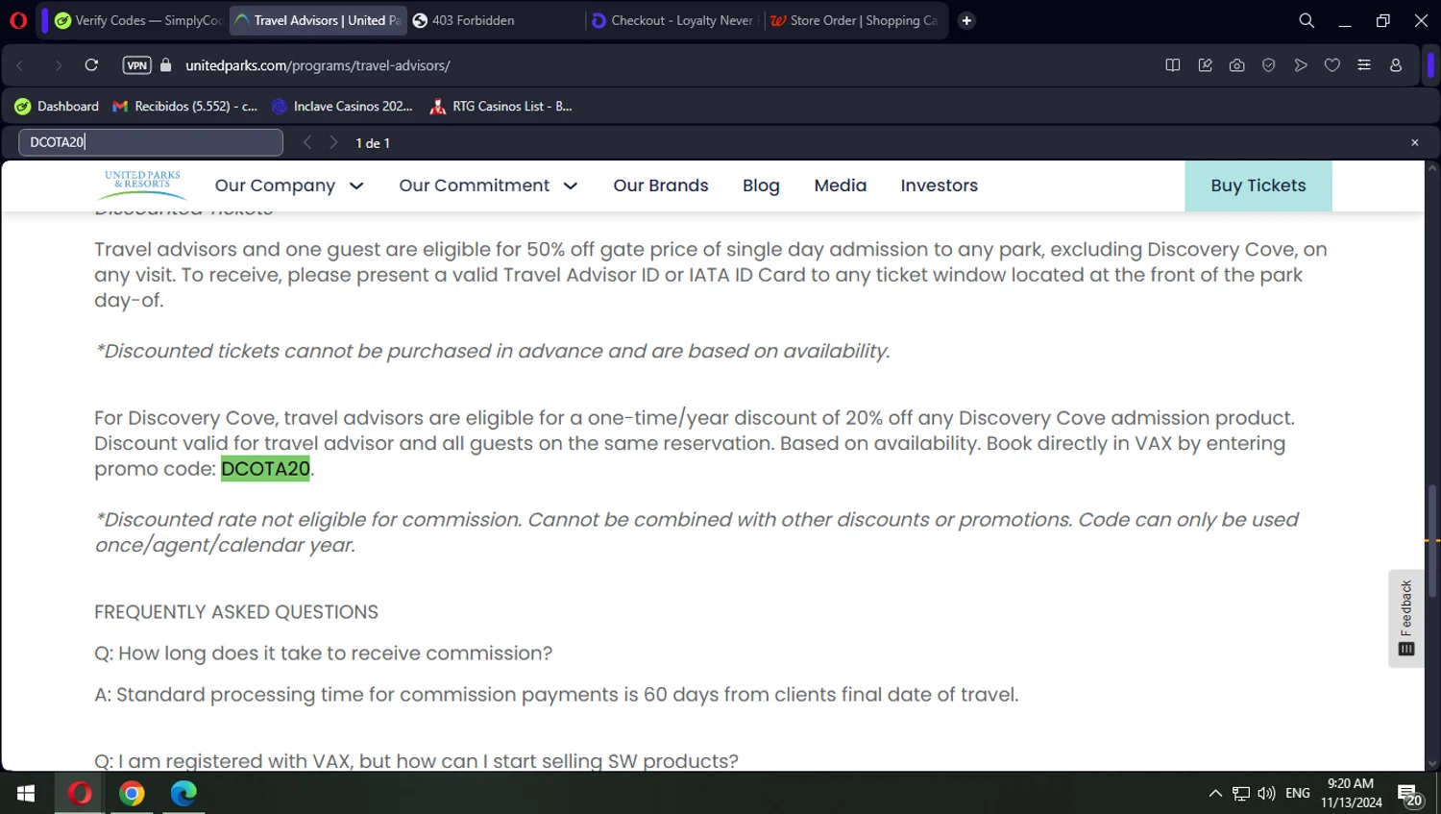Viewport: 1441px width, 814px height.
Task: Jump to previous find match
Action: [x=306, y=142]
